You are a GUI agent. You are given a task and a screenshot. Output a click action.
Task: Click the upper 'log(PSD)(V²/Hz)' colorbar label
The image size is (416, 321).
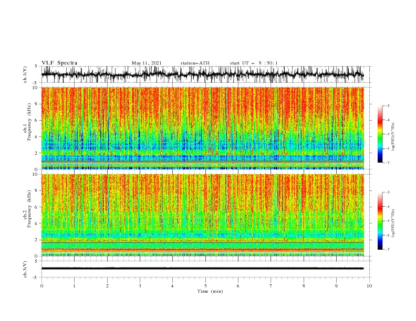pos(393,137)
